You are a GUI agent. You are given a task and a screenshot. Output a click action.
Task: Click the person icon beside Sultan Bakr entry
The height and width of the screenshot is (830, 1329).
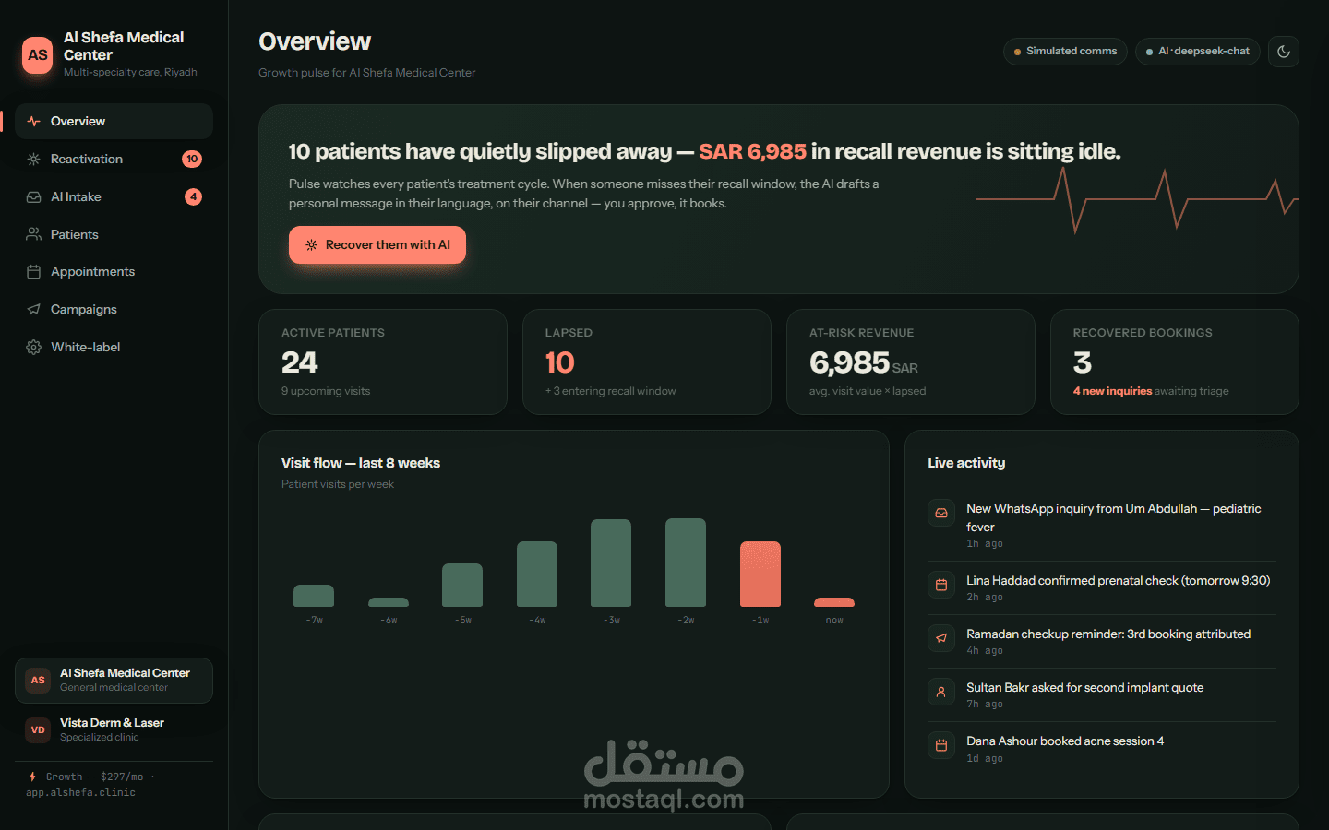941,692
